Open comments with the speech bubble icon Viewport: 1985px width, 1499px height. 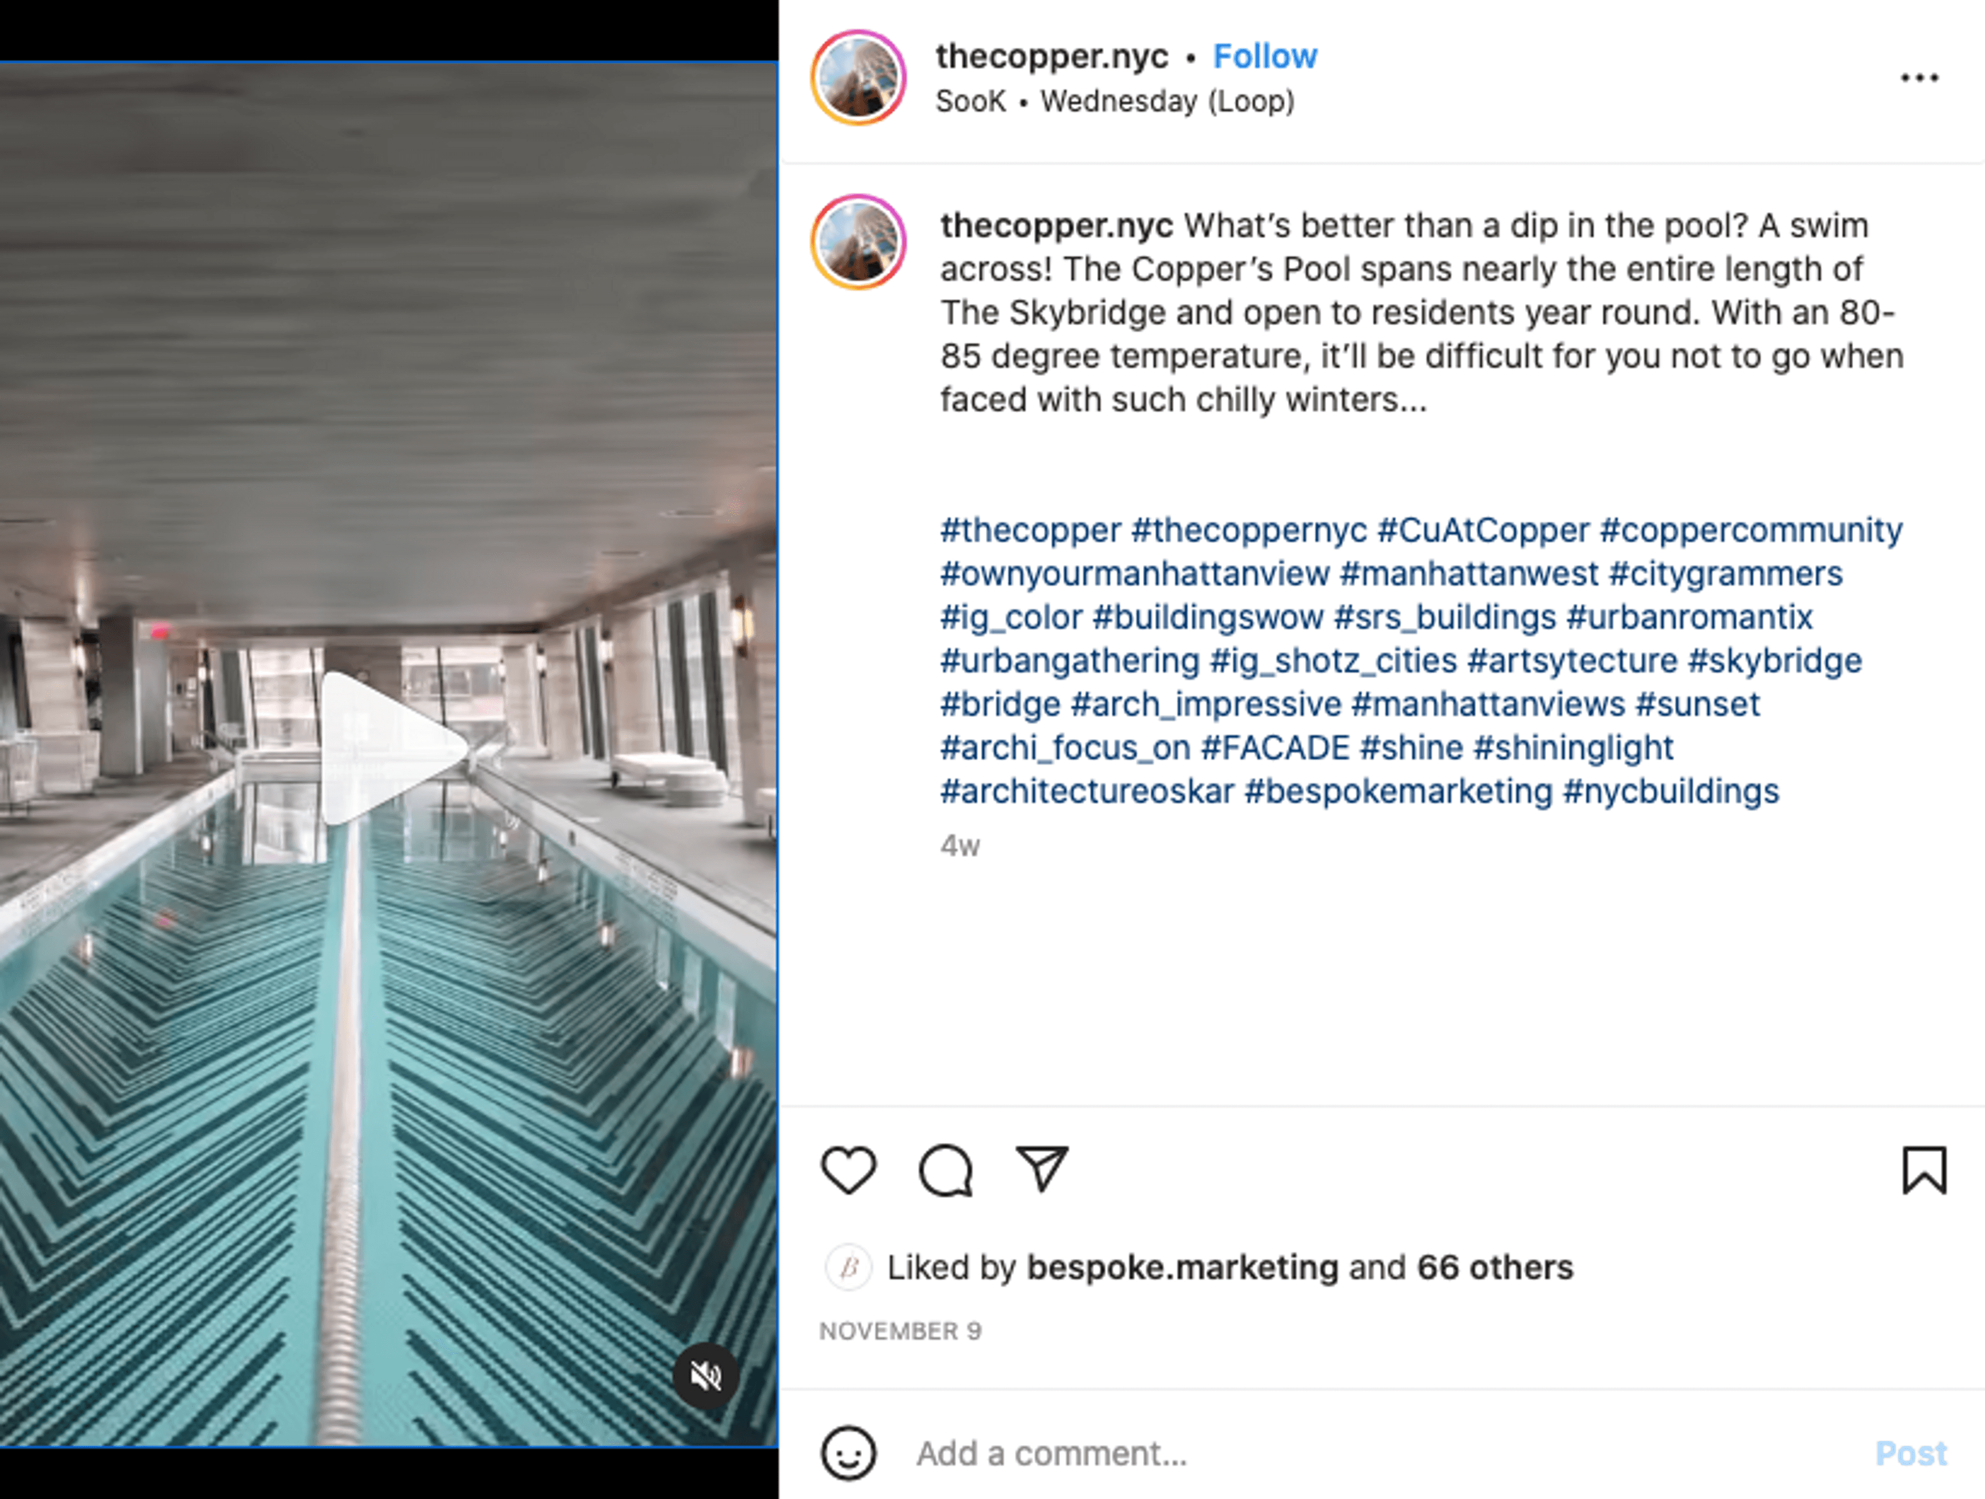945,1171
